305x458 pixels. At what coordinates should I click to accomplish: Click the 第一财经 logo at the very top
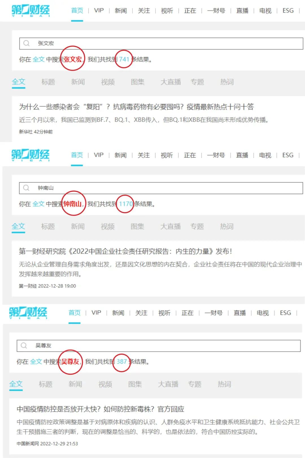tap(30, 11)
